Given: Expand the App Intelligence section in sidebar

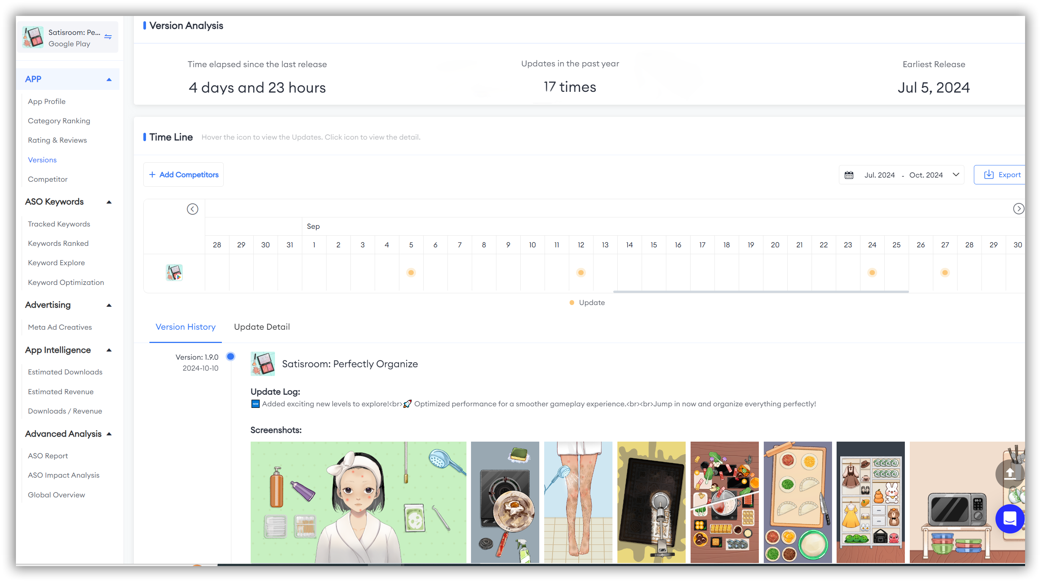Looking at the screenshot, I should 109,350.
